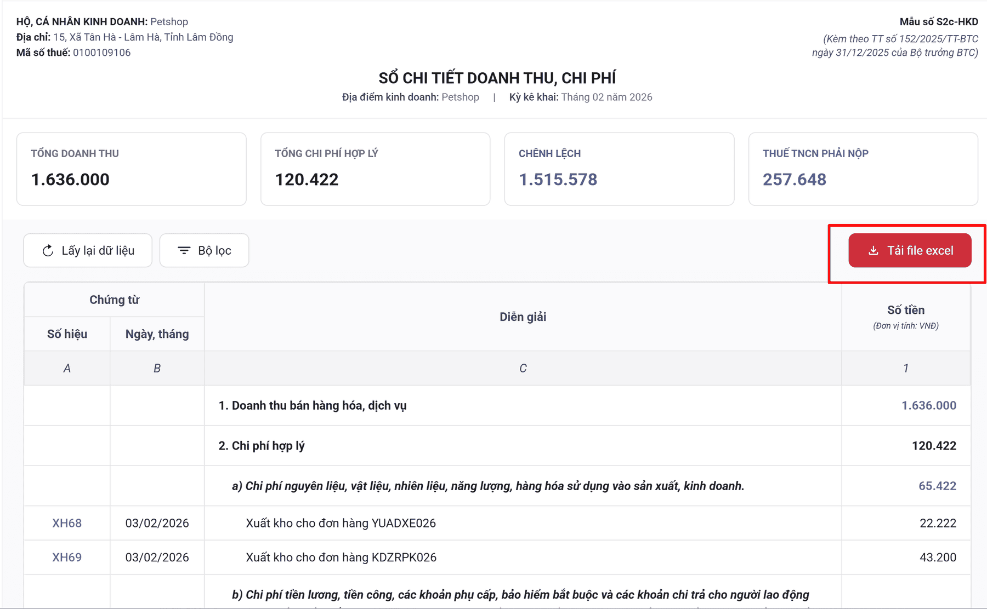This screenshot has width=987, height=609.
Task: Click the "CHÊNH LỆCH" card label
Action: [x=549, y=153]
